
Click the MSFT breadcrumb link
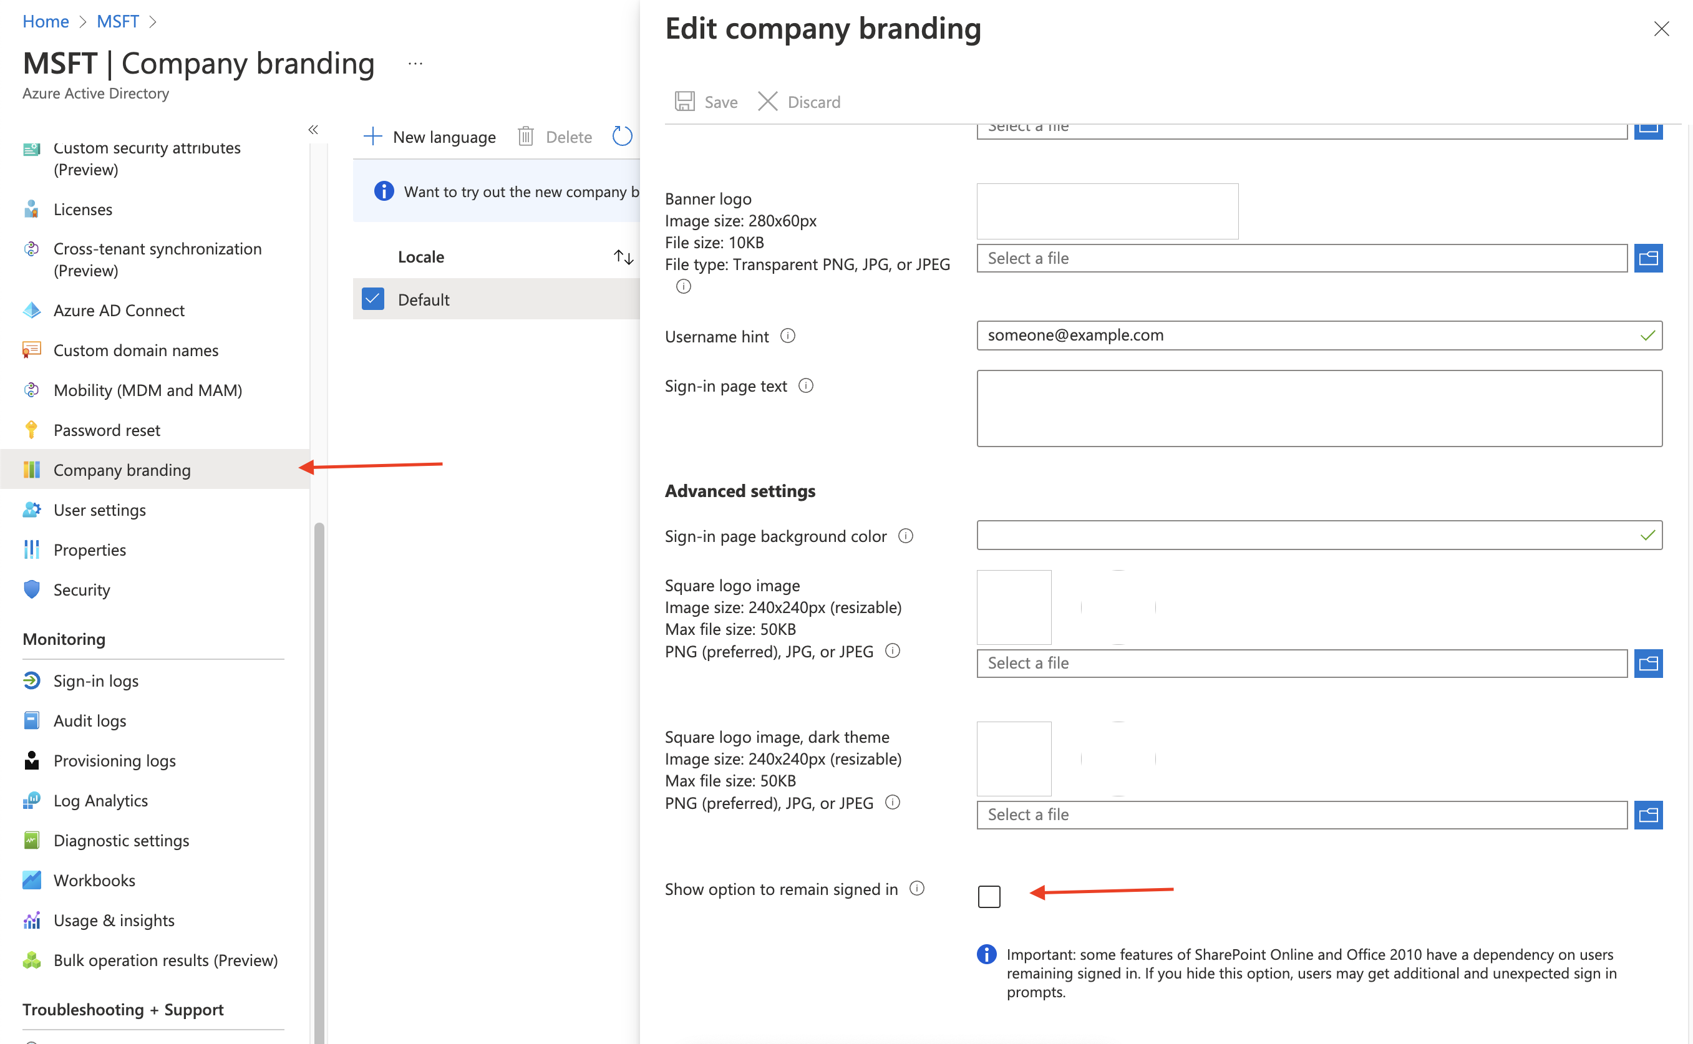(x=117, y=21)
